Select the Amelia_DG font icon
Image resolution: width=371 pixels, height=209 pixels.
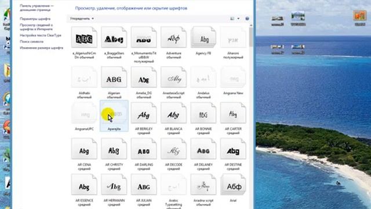click(x=144, y=77)
